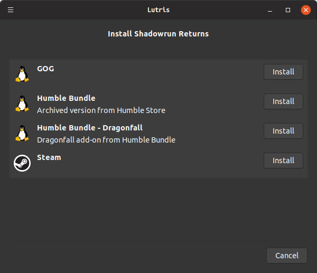317x273 pixels.
Task: Click the 'Archived version from Humble Store' description
Action: [101, 110]
